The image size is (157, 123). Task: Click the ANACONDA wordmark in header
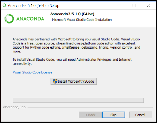[x=30, y=19]
